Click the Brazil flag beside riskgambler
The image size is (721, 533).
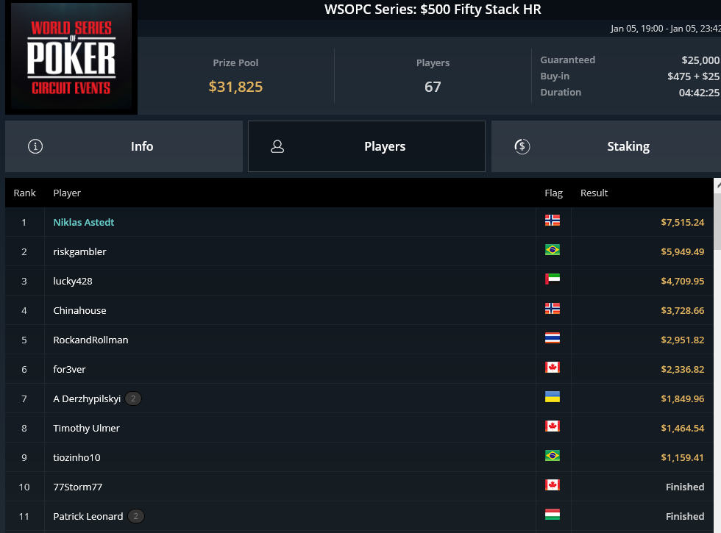tap(553, 250)
